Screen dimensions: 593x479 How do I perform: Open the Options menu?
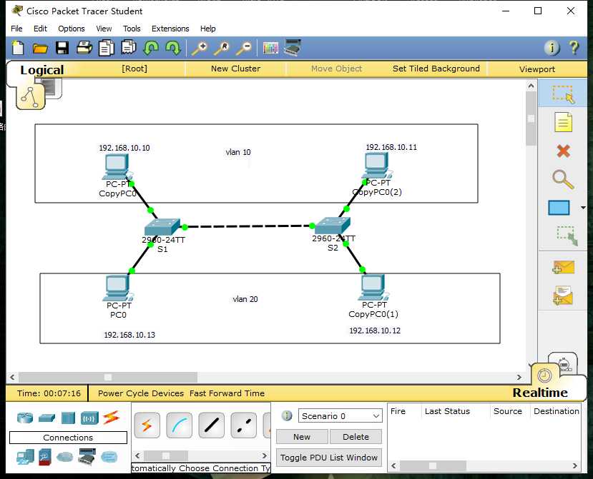[x=71, y=29]
